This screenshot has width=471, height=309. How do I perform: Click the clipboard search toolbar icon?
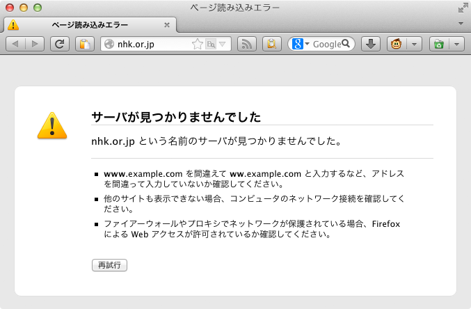pyautogui.click(x=272, y=44)
